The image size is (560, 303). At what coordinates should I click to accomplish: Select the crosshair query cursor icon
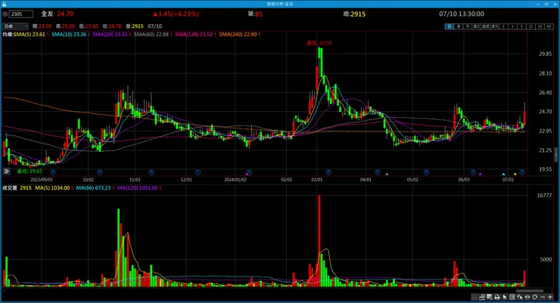coord(520,297)
